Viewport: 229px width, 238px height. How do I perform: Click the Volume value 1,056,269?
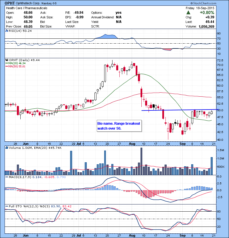[x=206, y=27]
